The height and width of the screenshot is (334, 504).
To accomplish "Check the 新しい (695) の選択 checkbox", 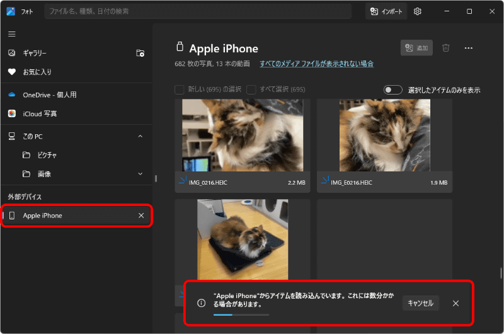I will [180, 89].
